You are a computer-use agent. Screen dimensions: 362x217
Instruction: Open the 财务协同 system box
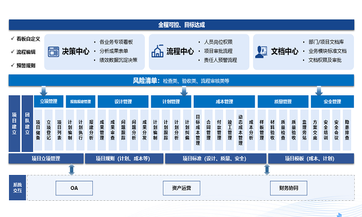pos(288,188)
